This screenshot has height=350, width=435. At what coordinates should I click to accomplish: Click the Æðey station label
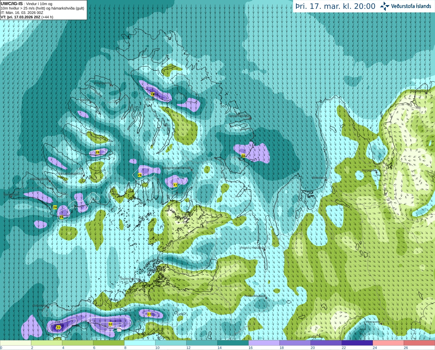click(x=150, y=100)
